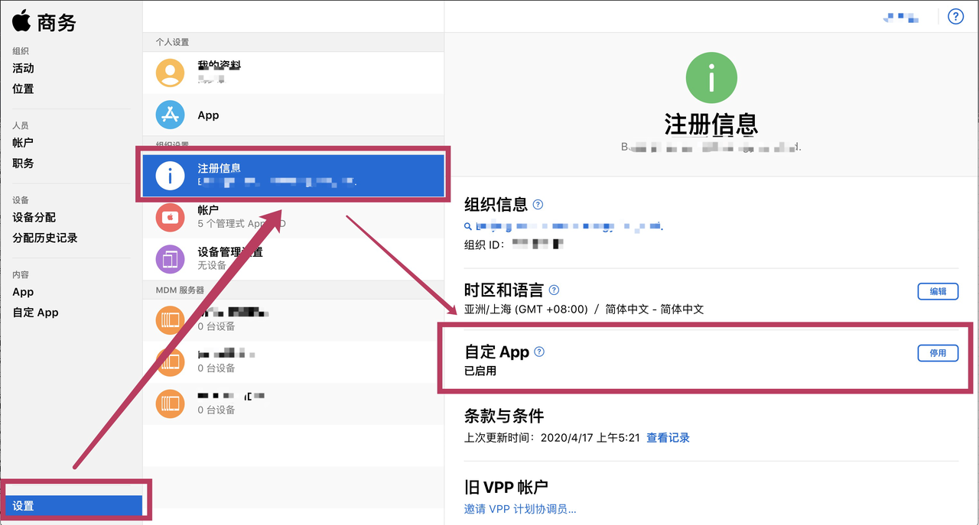This screenshot has width=979, height=525.
Task: Click the first MDM server orange icon
Action: pos(170,319)
